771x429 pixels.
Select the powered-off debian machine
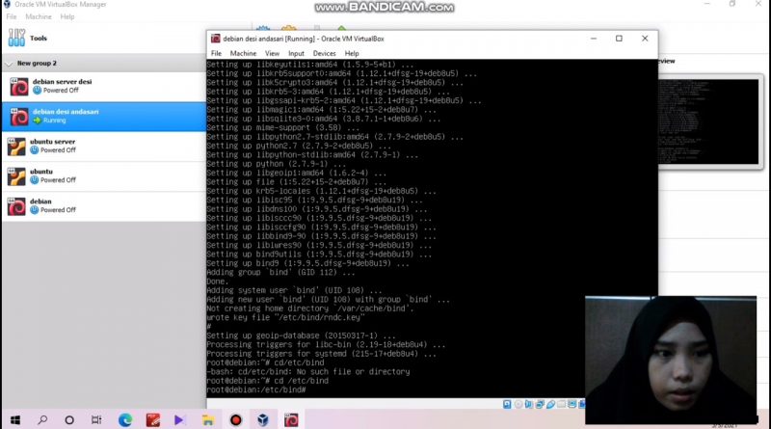tap(104, 206)
